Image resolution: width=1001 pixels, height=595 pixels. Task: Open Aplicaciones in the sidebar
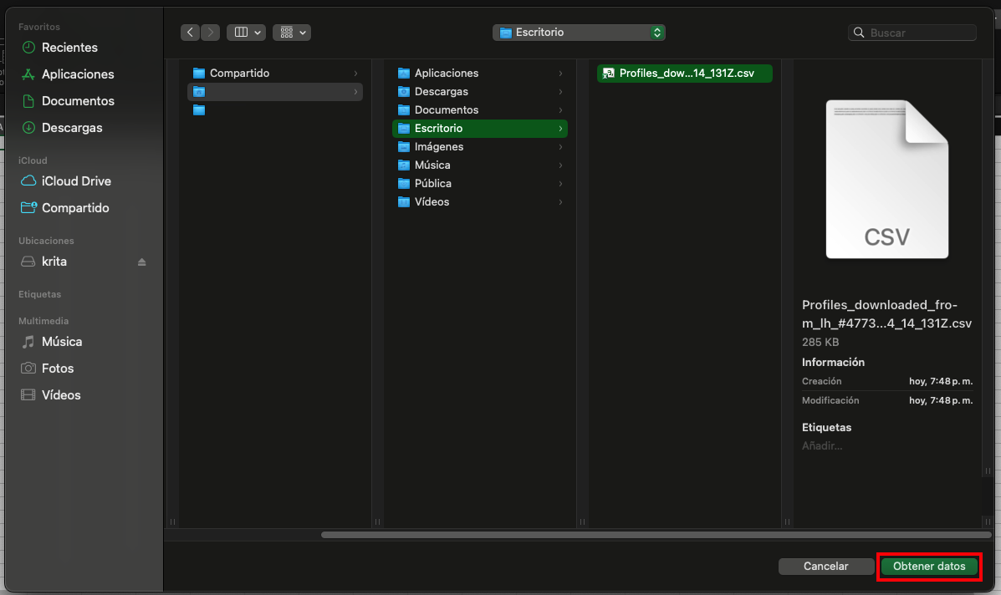point(78,74)
